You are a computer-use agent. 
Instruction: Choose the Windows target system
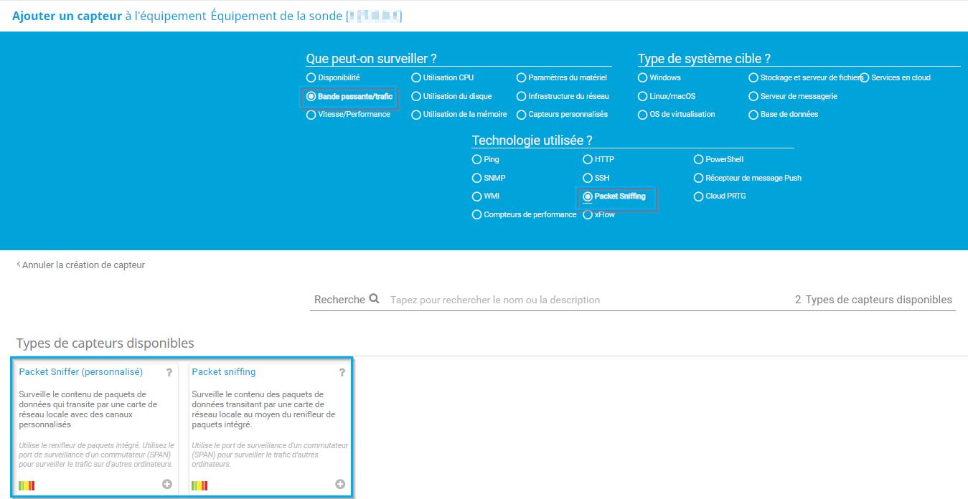point(643,77)
